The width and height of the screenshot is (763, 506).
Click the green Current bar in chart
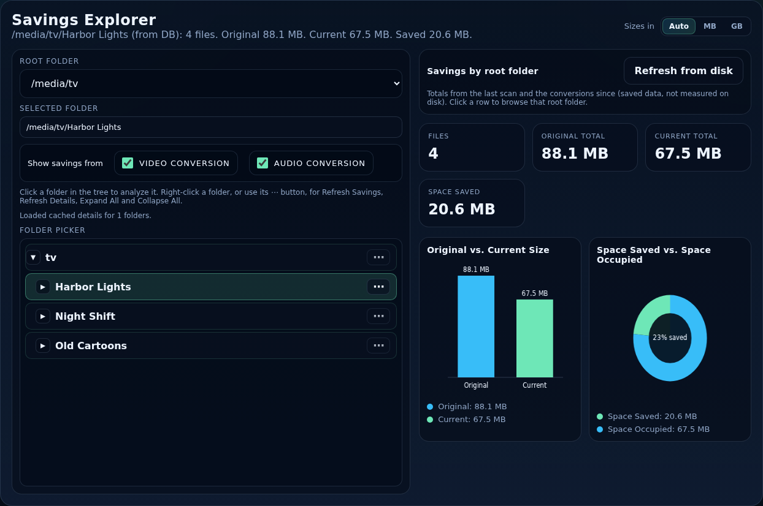pyautogui.click(x=535, y=338)
